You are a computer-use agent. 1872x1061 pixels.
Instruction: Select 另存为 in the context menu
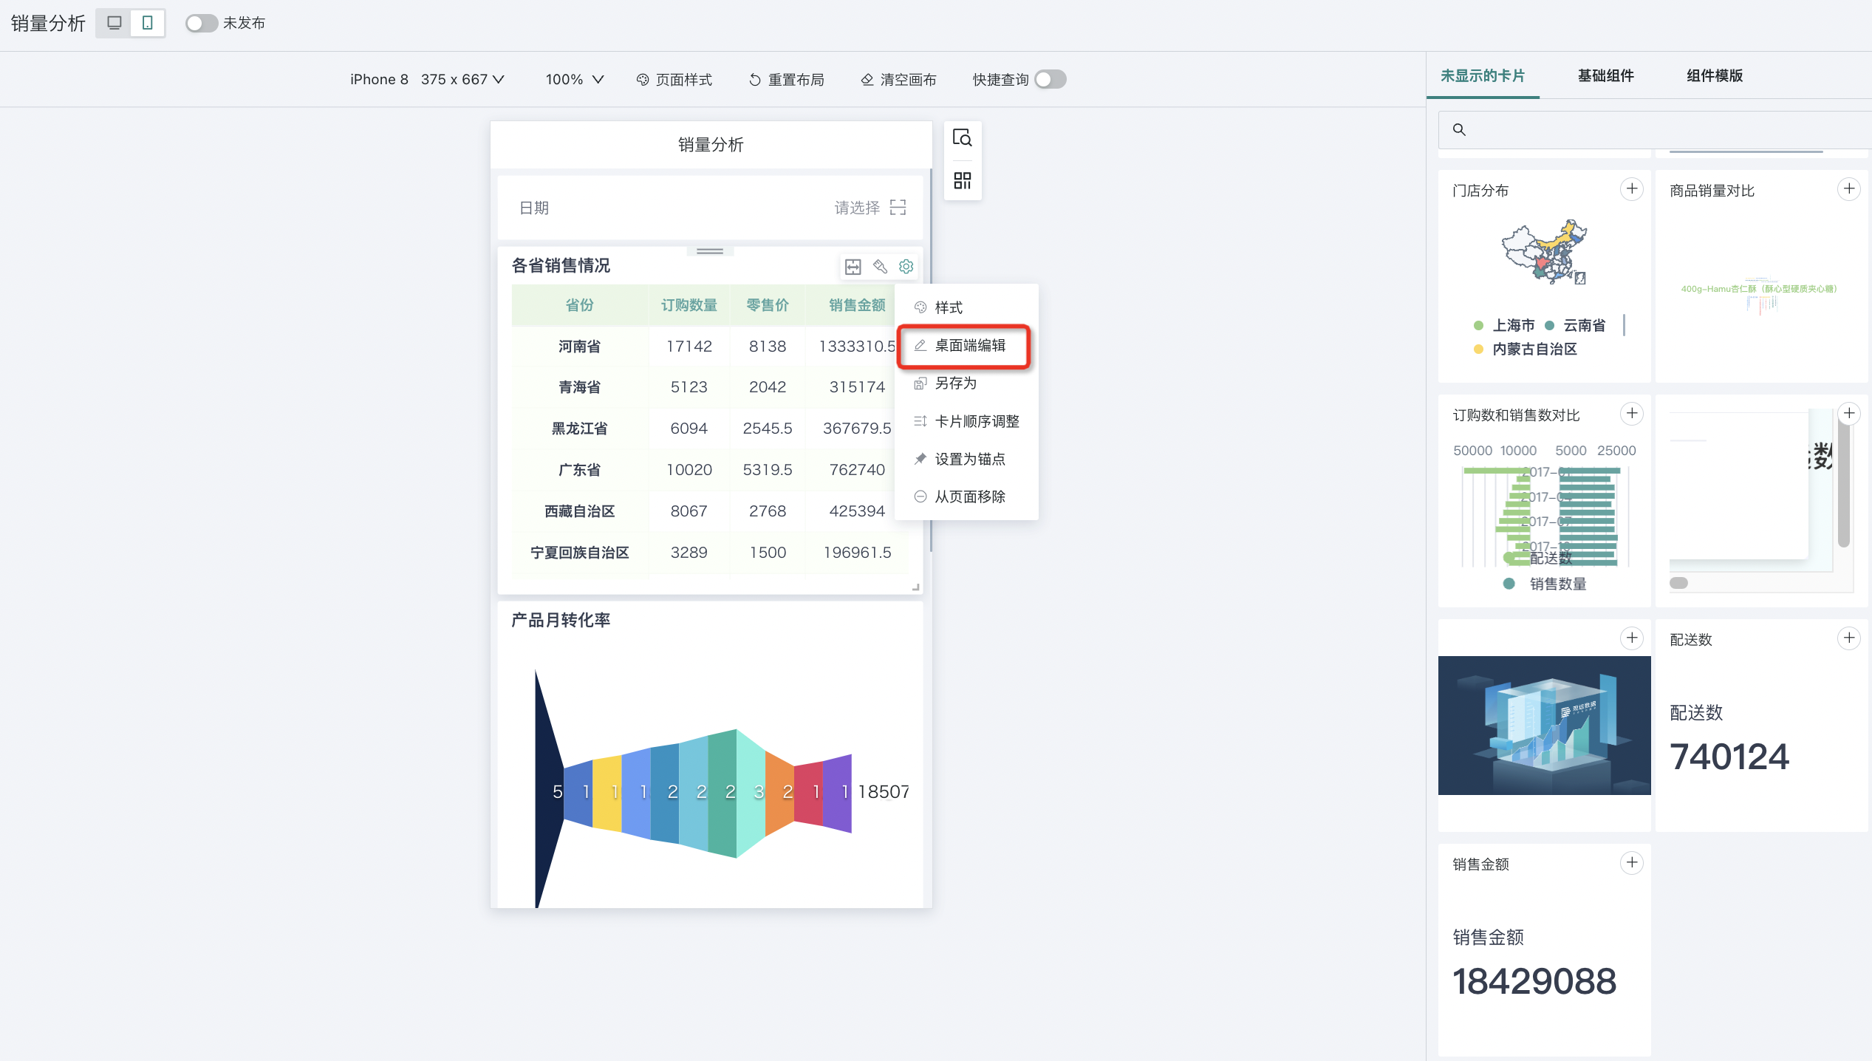(x=966, y=383)
